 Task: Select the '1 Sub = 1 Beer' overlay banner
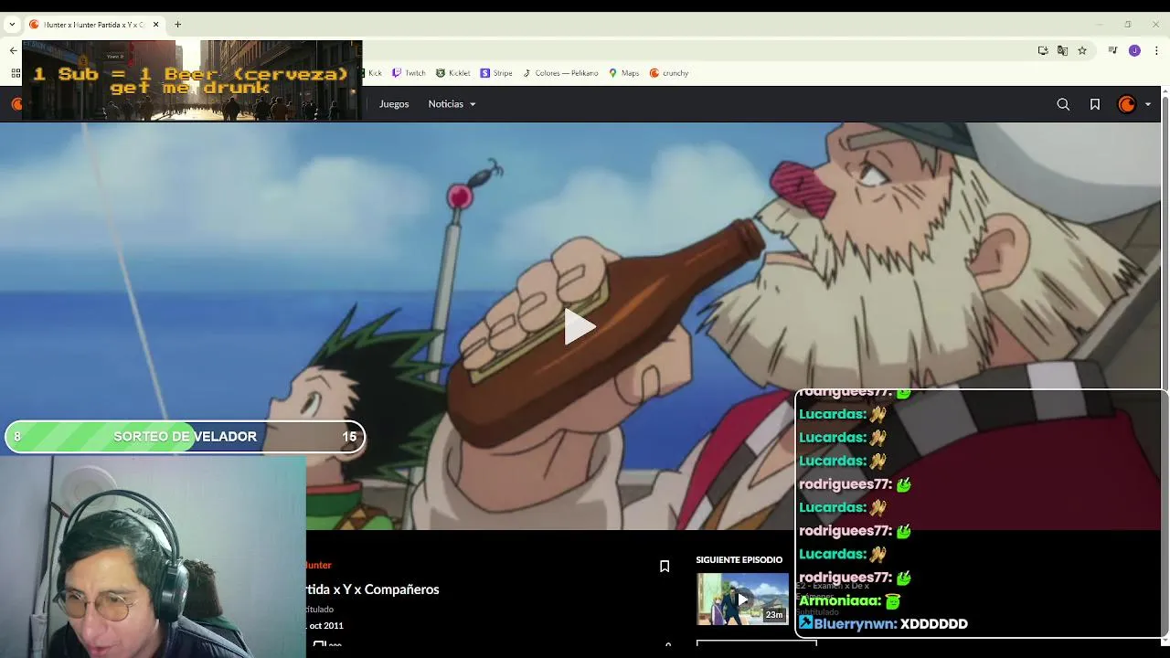pos(191,80)
